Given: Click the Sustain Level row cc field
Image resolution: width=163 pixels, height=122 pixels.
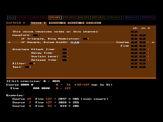Looking at the screenshot, I should point(142,56).
